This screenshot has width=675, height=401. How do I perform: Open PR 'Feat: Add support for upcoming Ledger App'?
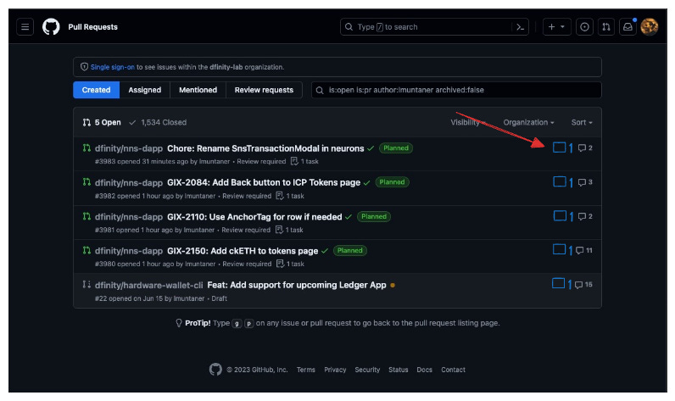point(297,285)
